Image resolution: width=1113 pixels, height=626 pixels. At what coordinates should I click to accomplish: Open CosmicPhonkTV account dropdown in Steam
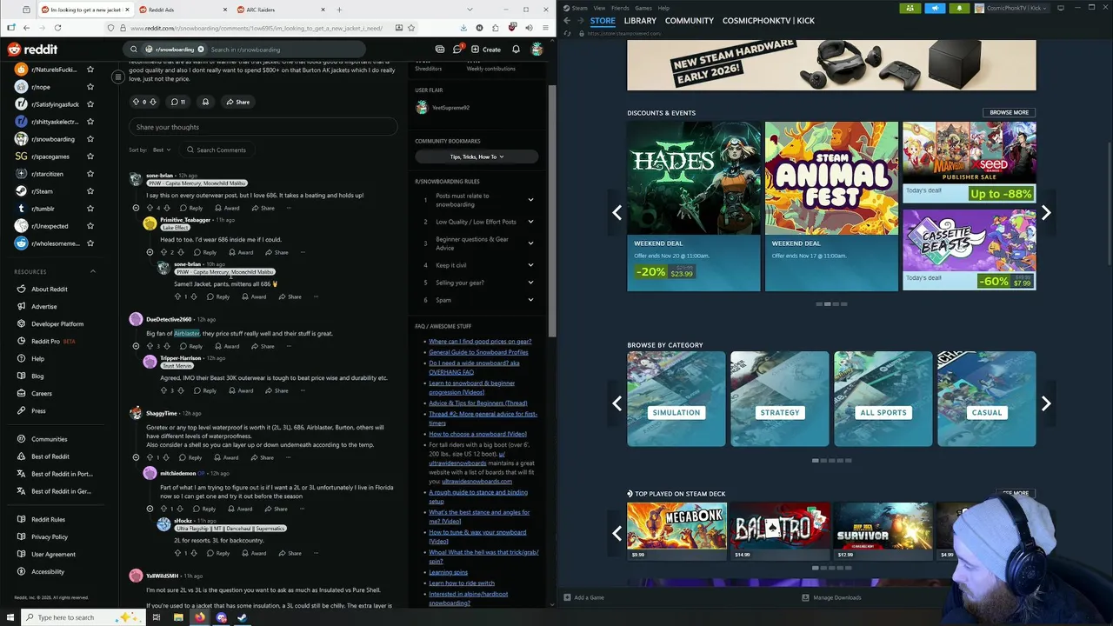[x=1012, y=8]
